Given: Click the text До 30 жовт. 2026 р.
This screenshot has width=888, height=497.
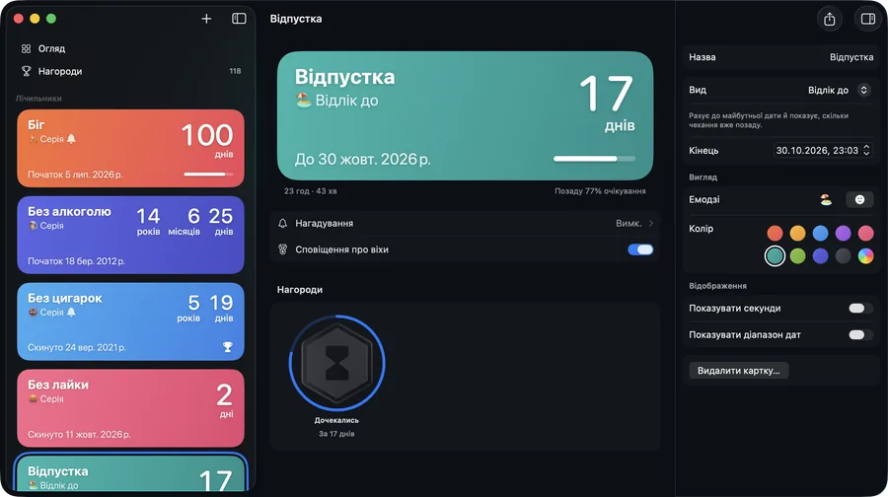Looking at the screenshot, I should 362,159.
